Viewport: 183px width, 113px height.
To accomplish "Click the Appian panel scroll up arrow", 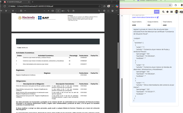I will 122,16.
